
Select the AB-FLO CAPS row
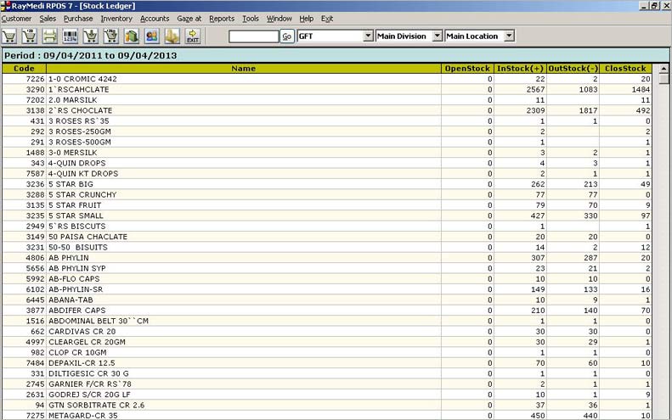(327, 278)
